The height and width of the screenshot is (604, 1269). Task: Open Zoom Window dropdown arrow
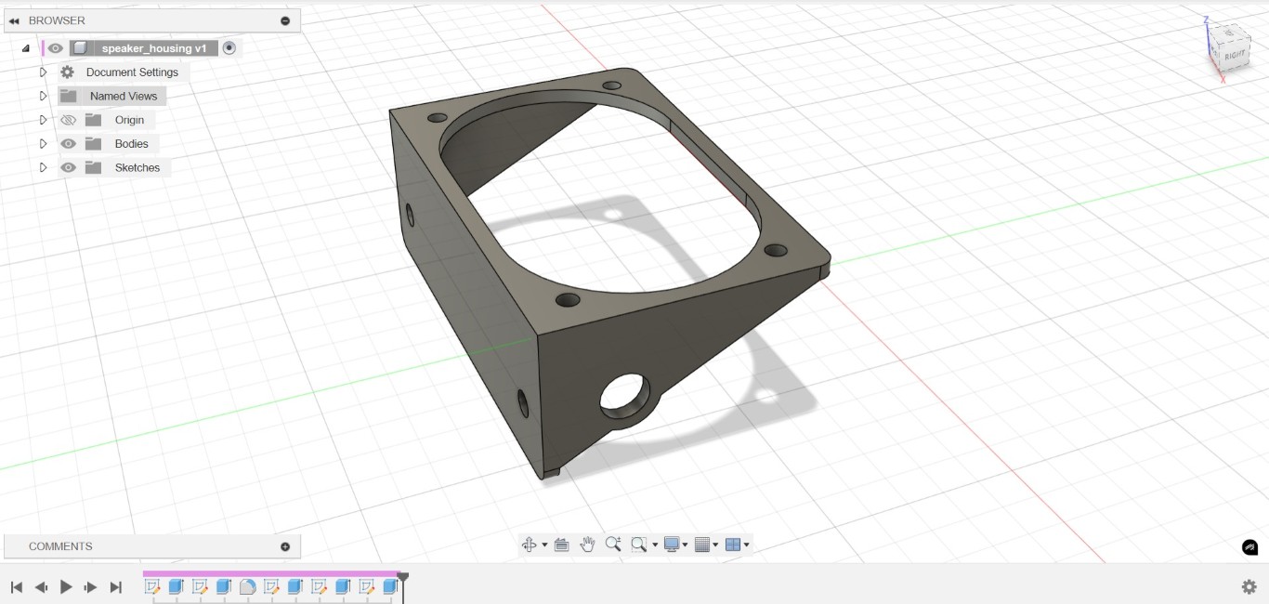(x=655, y=545)
